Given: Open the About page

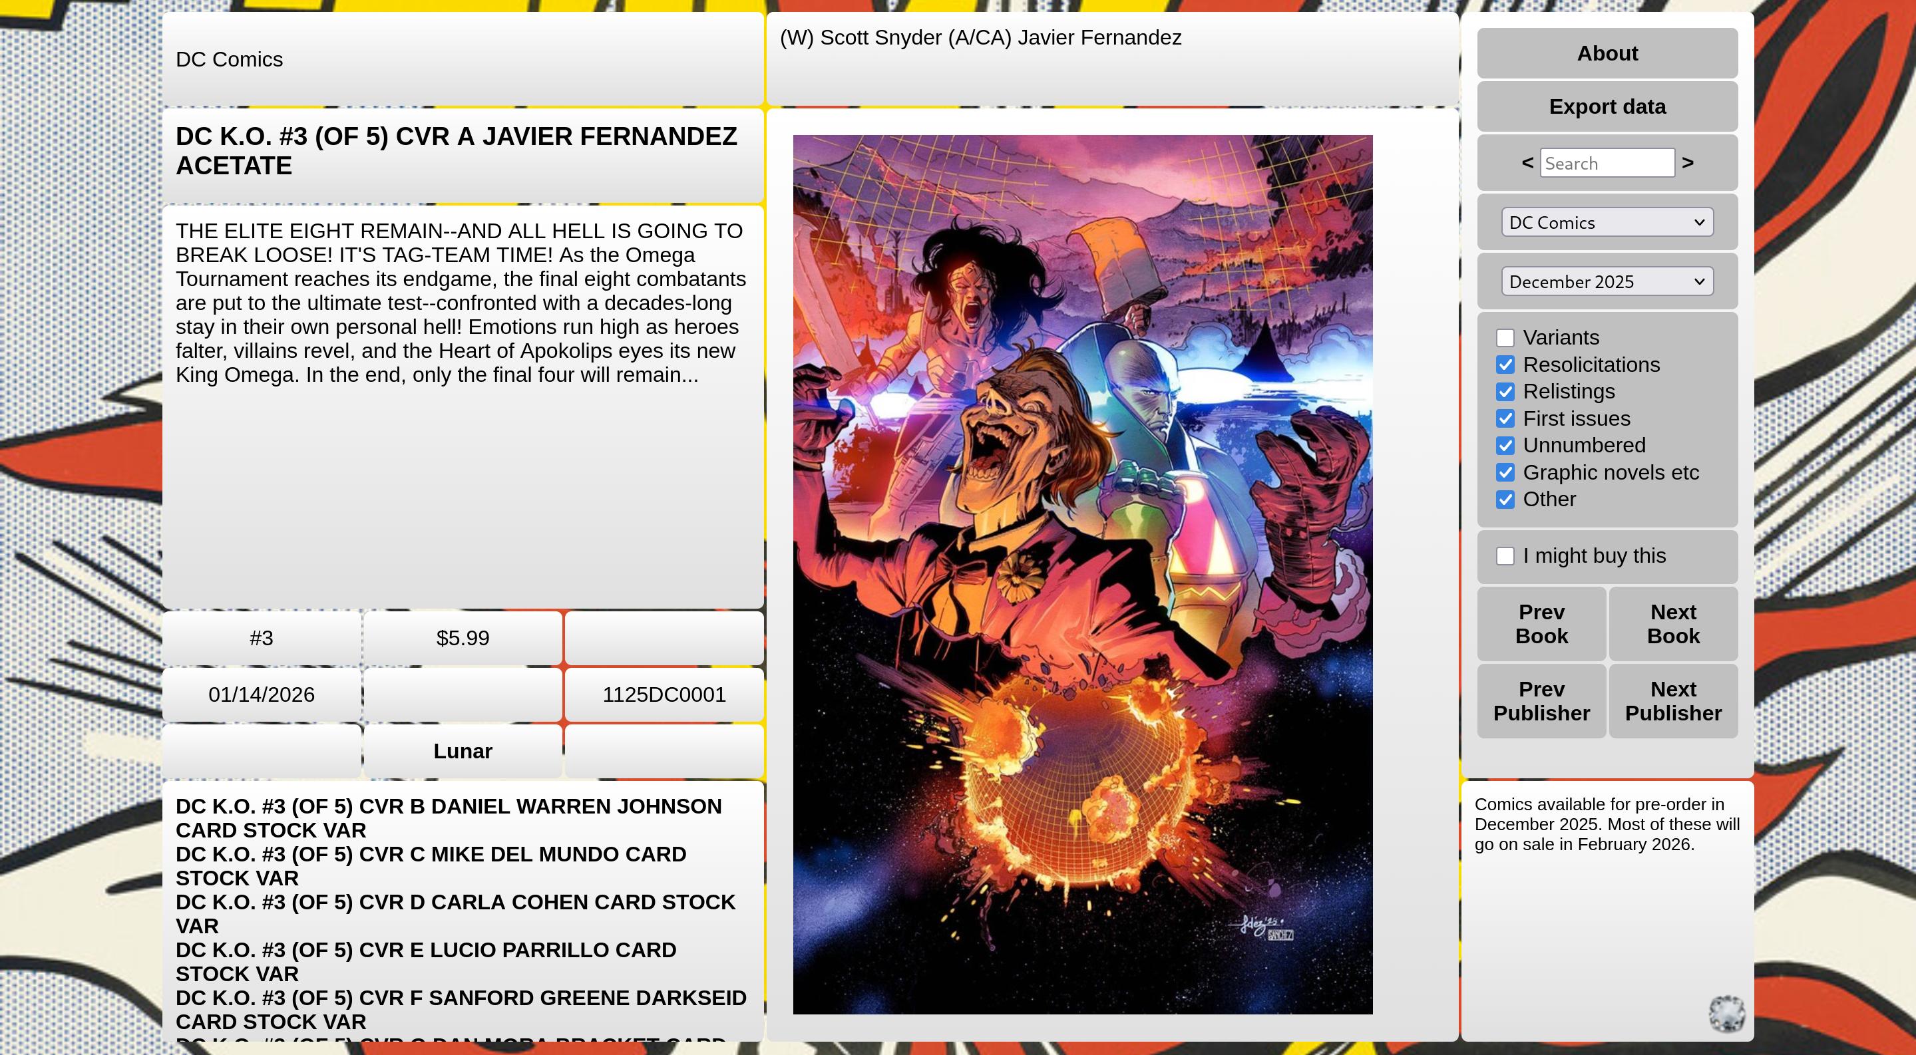Looking at the screenshot, I should point(1607,53).
